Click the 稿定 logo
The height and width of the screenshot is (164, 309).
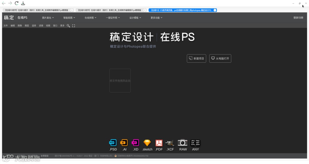coord(9,17)
